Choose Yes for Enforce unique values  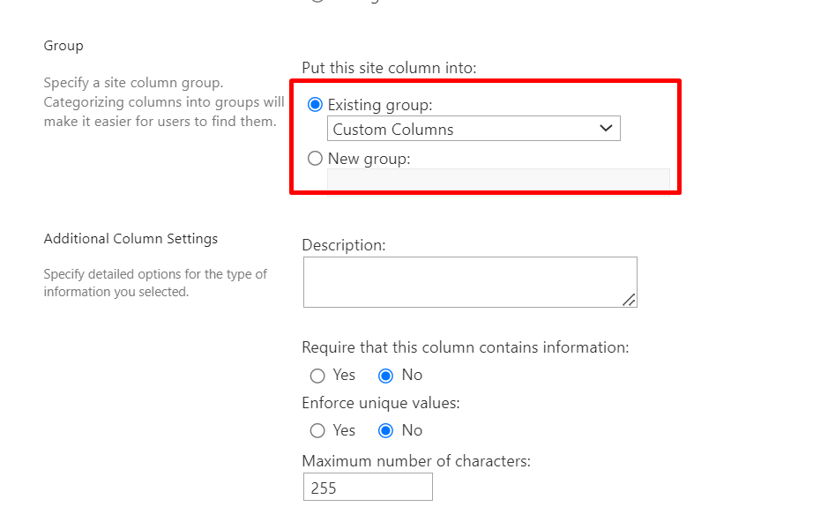click(x=317, y=431)
